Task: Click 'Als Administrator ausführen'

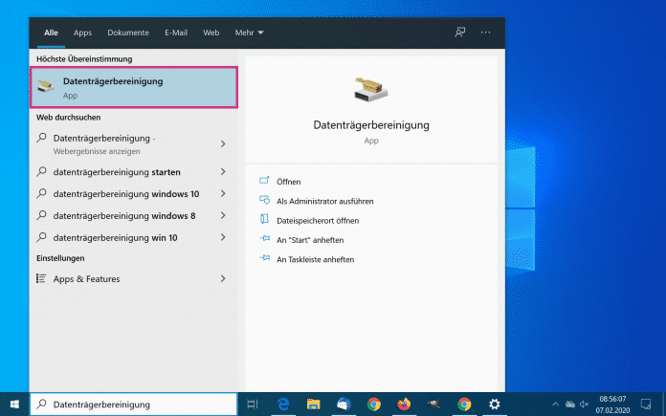Action: [x=324, y=201]
